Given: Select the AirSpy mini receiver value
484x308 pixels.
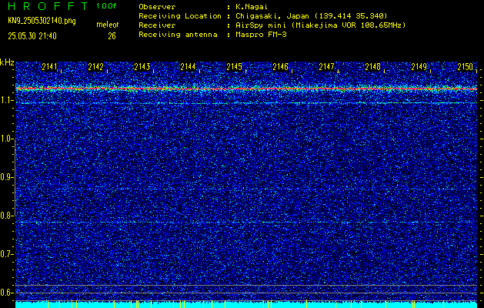Looking at the screenshot, I should tap(321, 25).
